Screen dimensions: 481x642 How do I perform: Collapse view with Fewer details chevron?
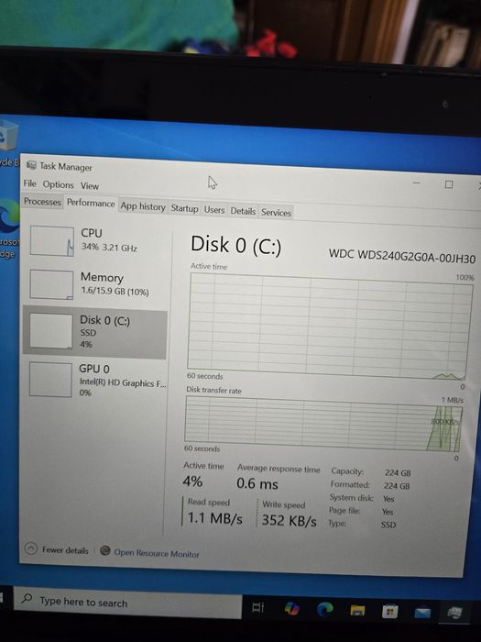point(31,548)
